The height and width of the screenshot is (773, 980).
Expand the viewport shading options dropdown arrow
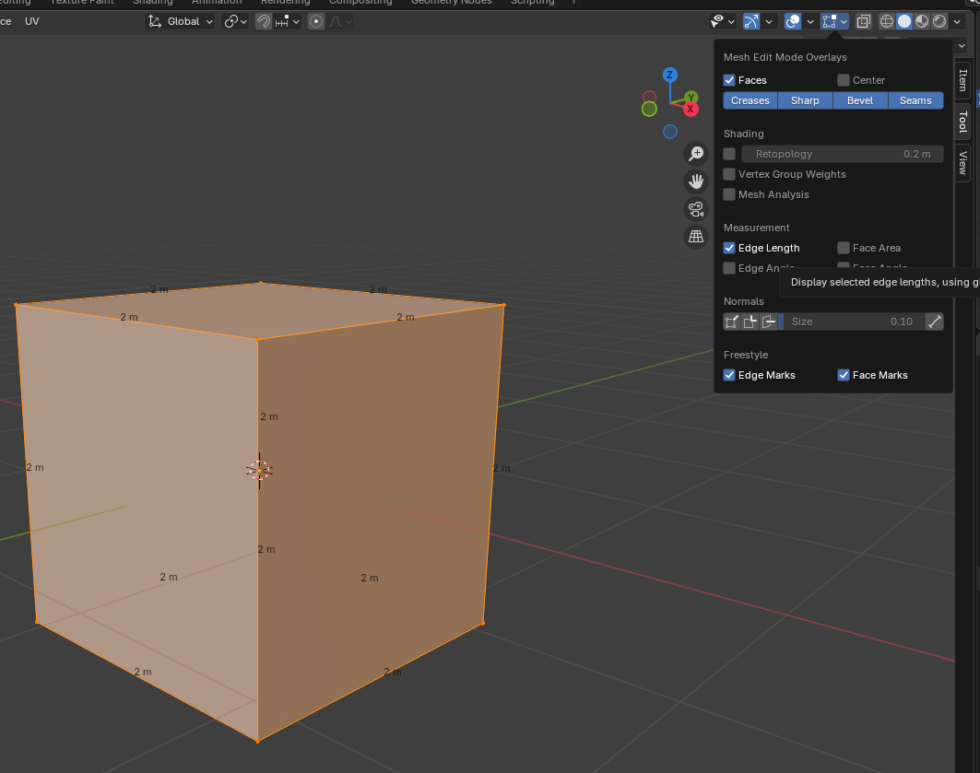[x=960, y=21]
